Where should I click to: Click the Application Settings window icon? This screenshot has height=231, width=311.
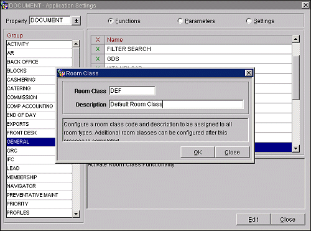tap(4, 6)
